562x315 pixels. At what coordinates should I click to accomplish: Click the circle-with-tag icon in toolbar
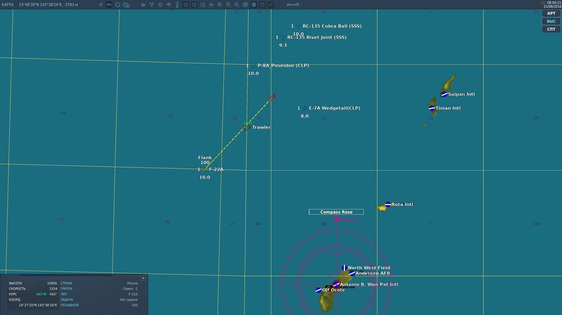click(x=126, y=4)
